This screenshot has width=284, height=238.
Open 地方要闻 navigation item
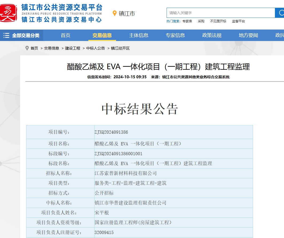(x=248, y=35)
